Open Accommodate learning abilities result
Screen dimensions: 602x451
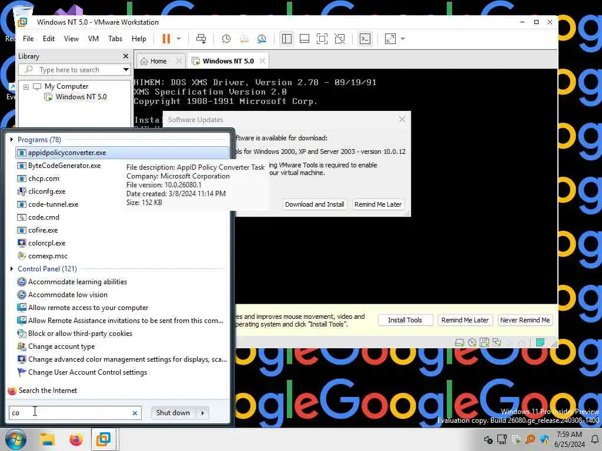click(122, 282)
